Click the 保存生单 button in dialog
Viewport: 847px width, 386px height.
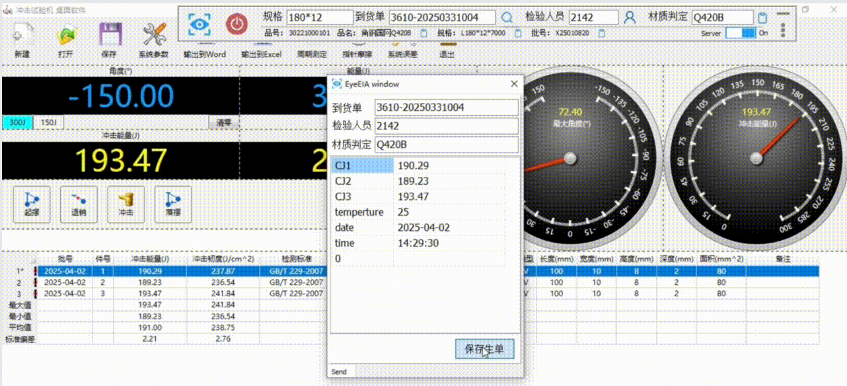[484, 350]
